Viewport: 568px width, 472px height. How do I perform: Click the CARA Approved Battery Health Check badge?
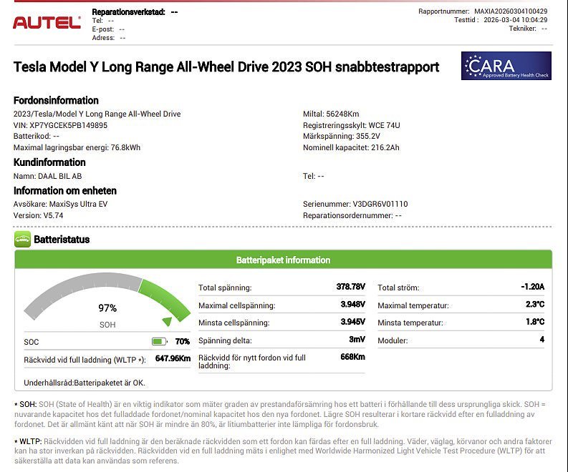coord(506,66)
